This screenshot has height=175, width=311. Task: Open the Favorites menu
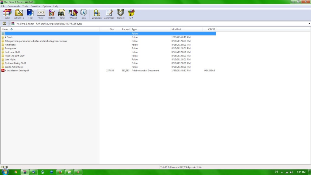point(35,6)
